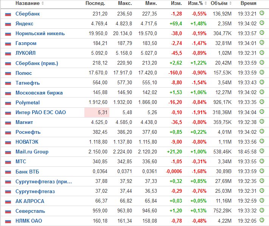Sort by the Название column arrows
Viewport: 269px width, 226px height.
pyautogui.click(x=42, y=3)
